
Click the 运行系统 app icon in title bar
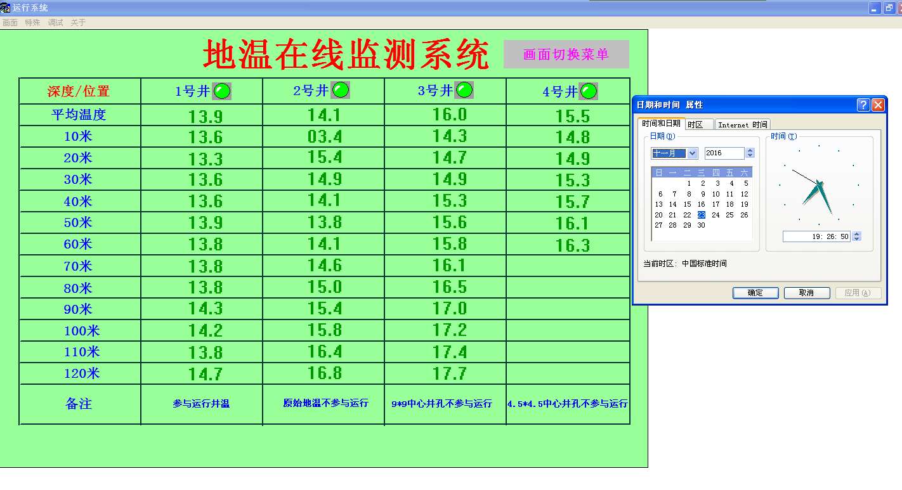coord(5,8)
